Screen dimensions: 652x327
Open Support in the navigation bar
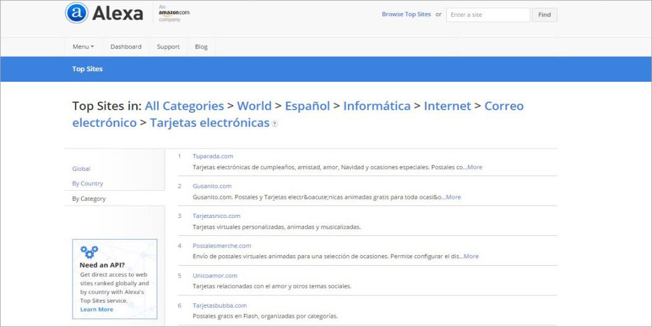point(168,46)
